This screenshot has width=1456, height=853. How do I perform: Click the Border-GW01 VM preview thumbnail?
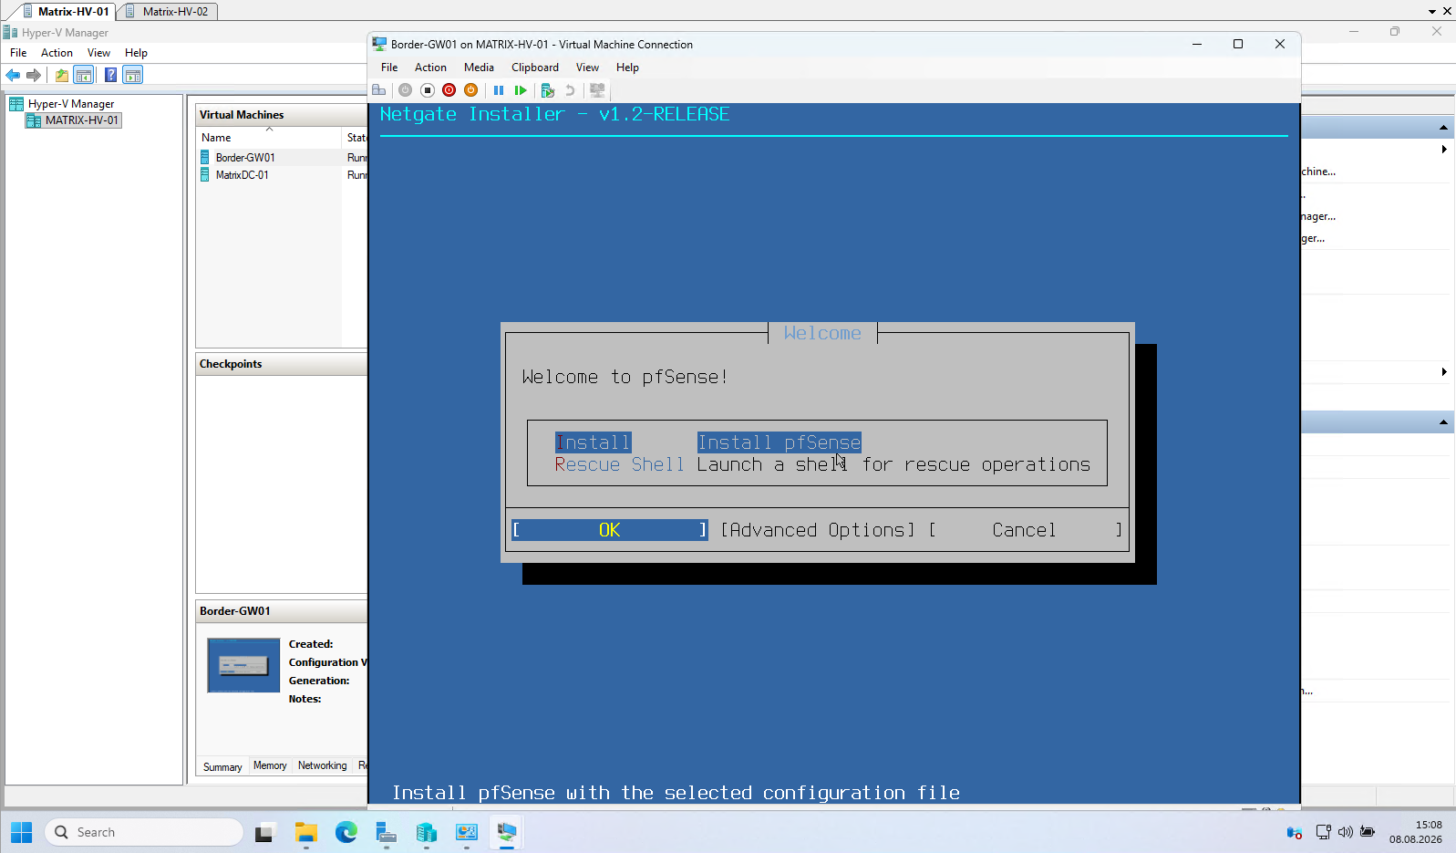coord(243,665)
